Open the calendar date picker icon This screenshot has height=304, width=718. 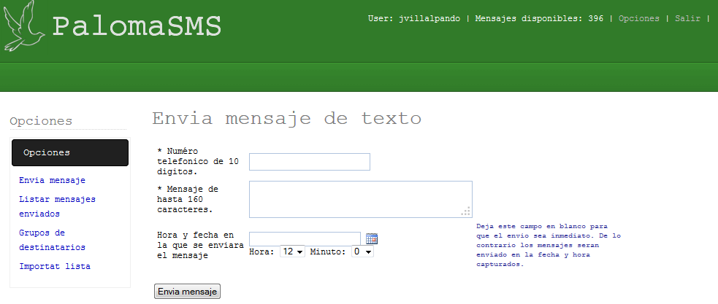[371, 238]
